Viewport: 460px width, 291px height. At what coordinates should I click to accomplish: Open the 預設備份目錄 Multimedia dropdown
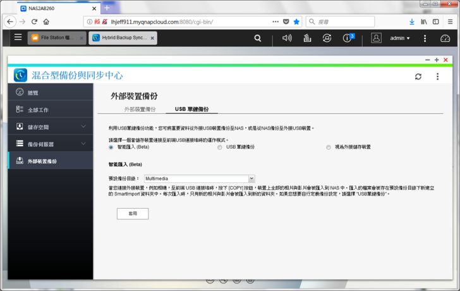(199, 179)
